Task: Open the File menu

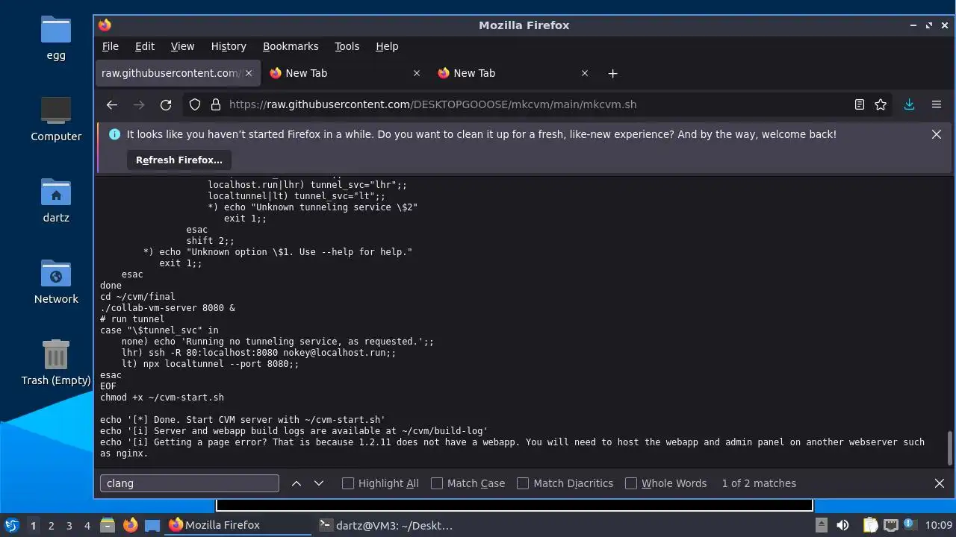Action: [111, 46]
